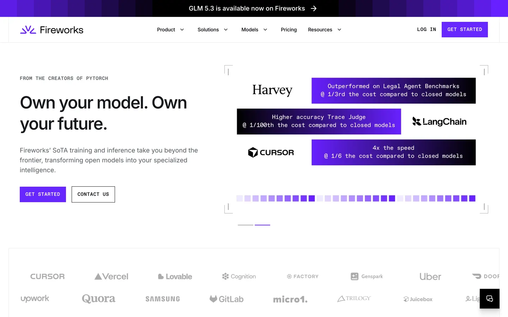
Task: Click the Uber customer logo
Action: point(430,276)
